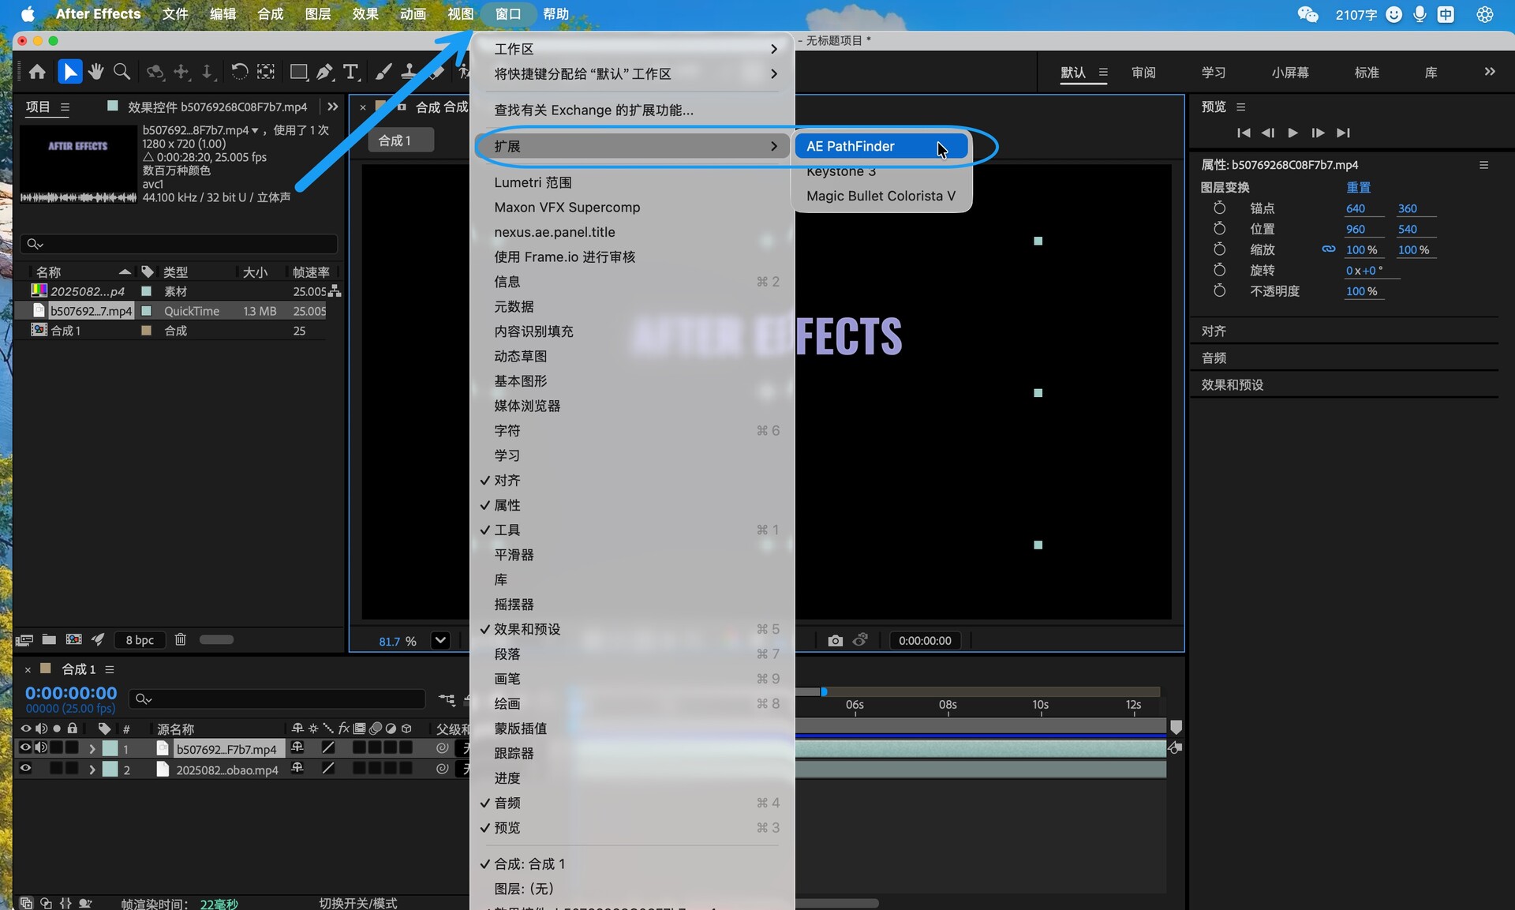The width and height of the screenshot is (1515, 910).
Task: Select the Zoom magnifier tool
Action: point(122,72)
